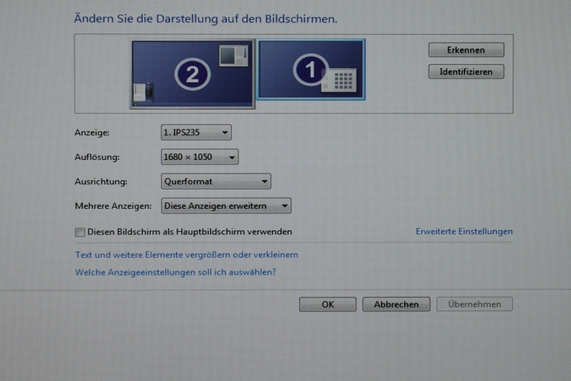
Task: Open the Auflösung dropdown 1680 × 1050
Action: coord(200,157)
